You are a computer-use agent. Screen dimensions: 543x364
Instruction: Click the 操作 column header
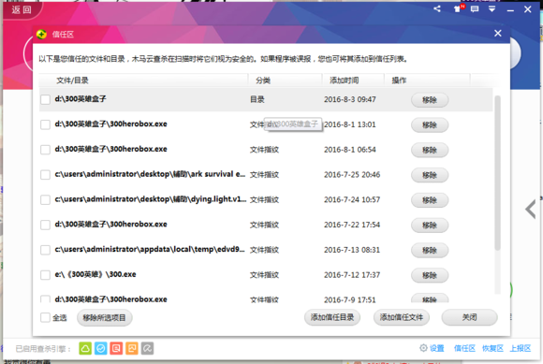(427, 80)
